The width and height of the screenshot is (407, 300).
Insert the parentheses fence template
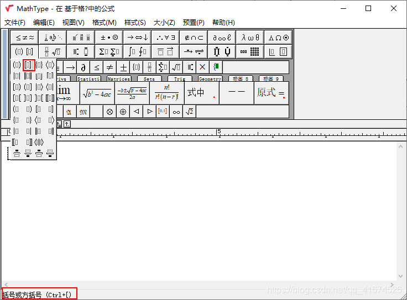click(x=17, y=65)
